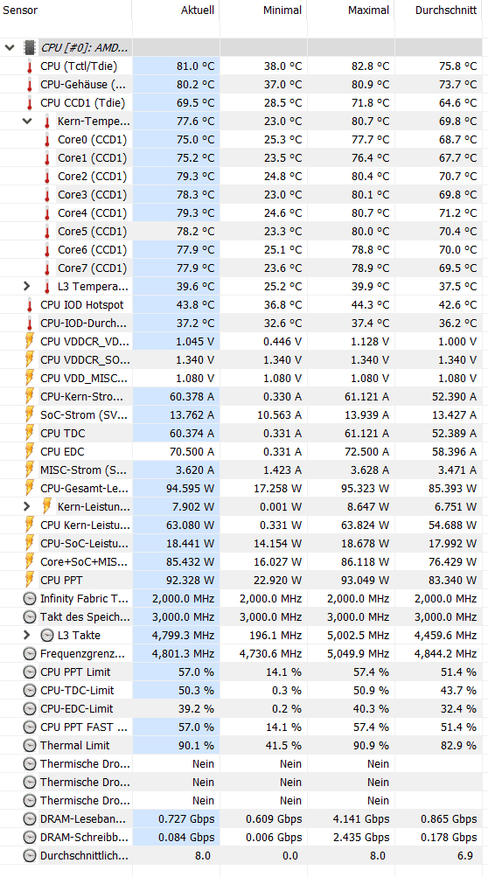The width and height of the screenshot is (488, 877).
Task: Click the lightning icon beside MISC-Strom
Action: (x=30, y=470)
